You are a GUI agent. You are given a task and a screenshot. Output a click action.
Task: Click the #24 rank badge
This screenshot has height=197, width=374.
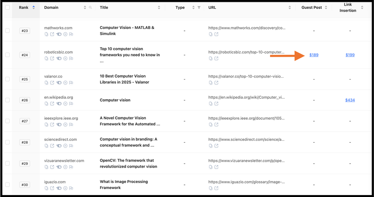click(25, 55)
